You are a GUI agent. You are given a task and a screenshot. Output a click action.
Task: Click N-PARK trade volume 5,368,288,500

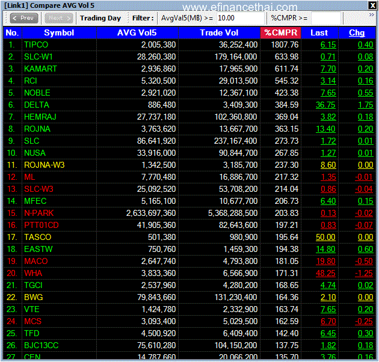233,213
